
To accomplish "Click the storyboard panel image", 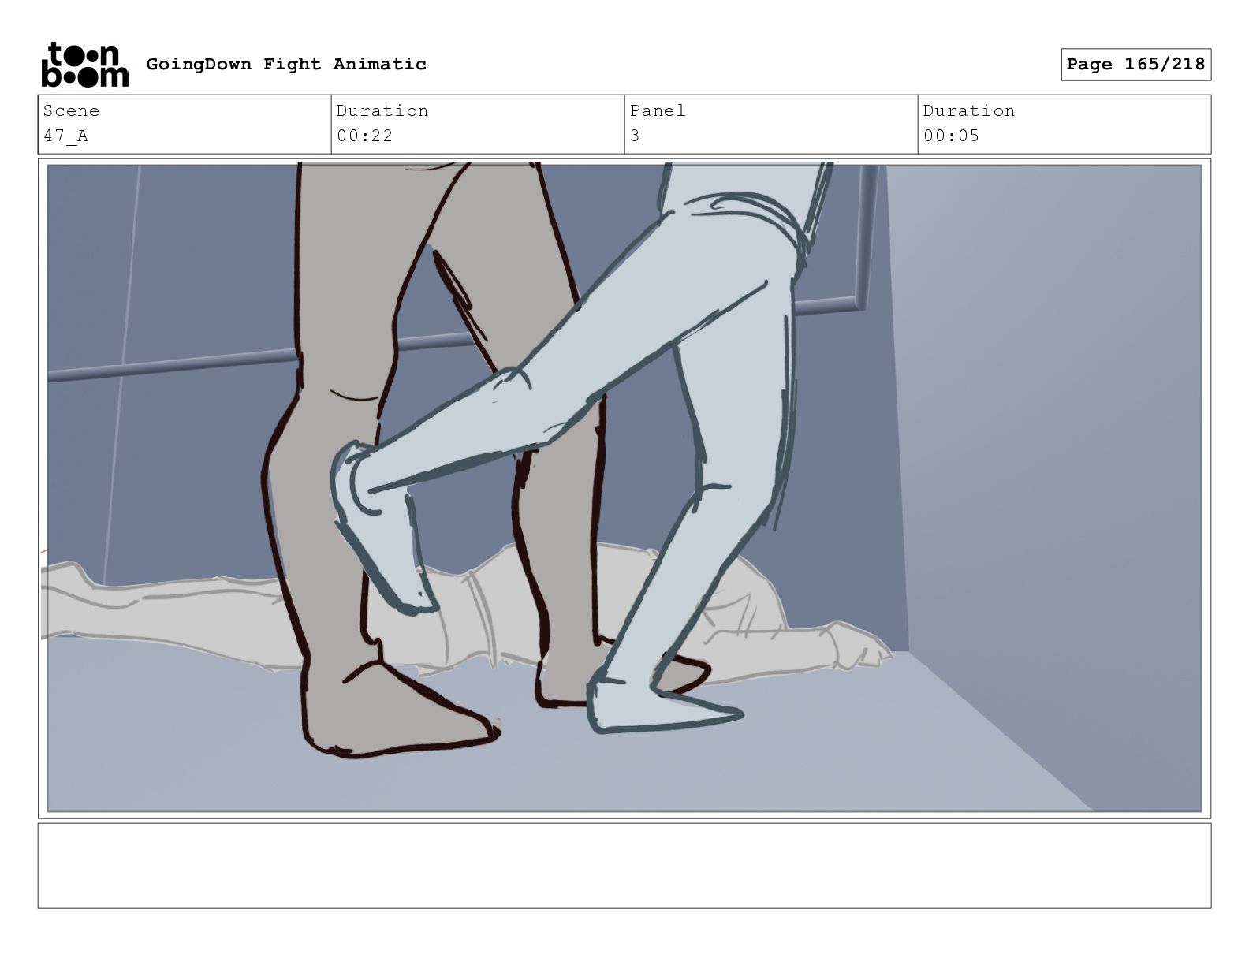I will coord(624,488).
